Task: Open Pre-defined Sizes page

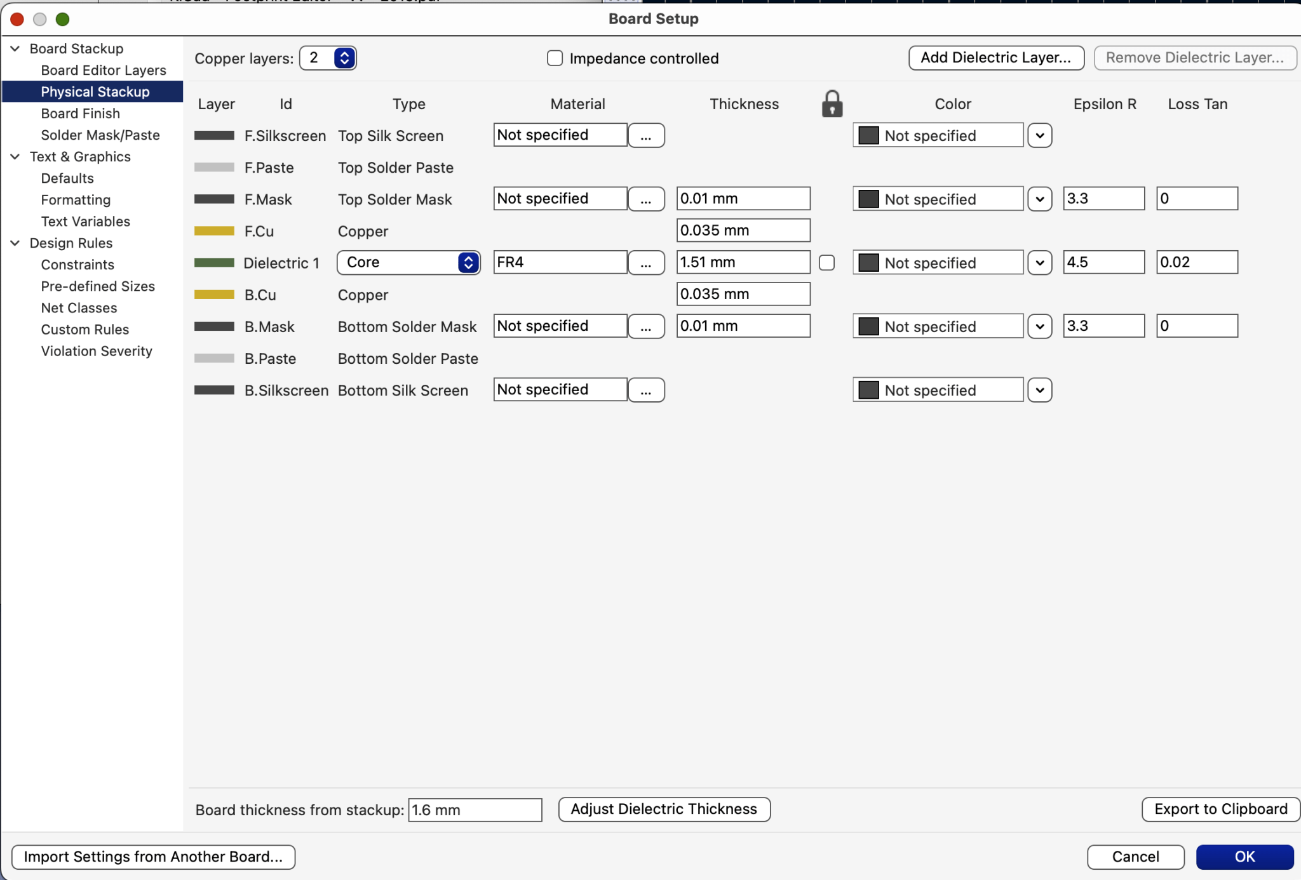Action: point(98,286)
